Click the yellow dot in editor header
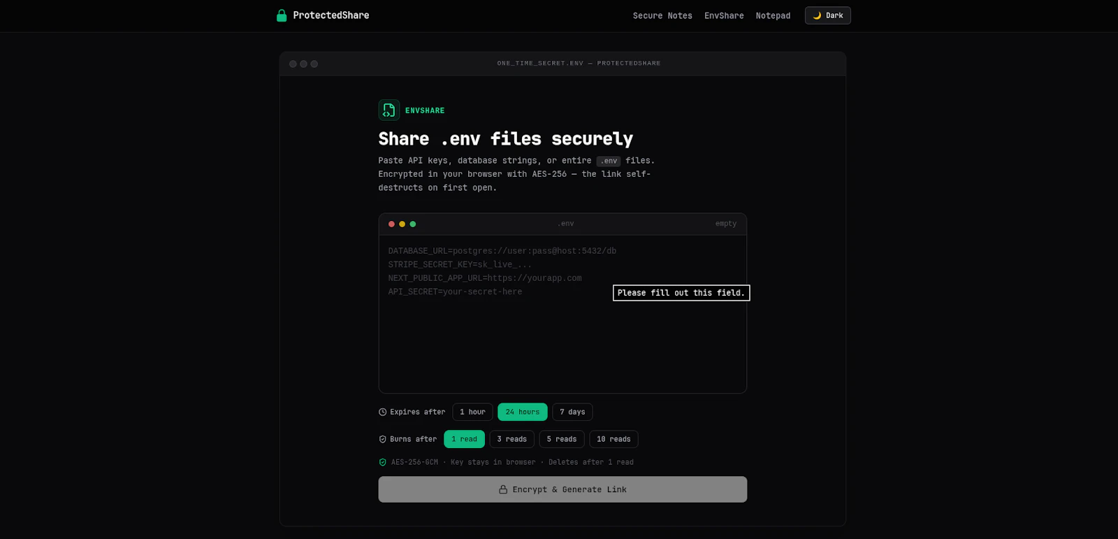 402,224
